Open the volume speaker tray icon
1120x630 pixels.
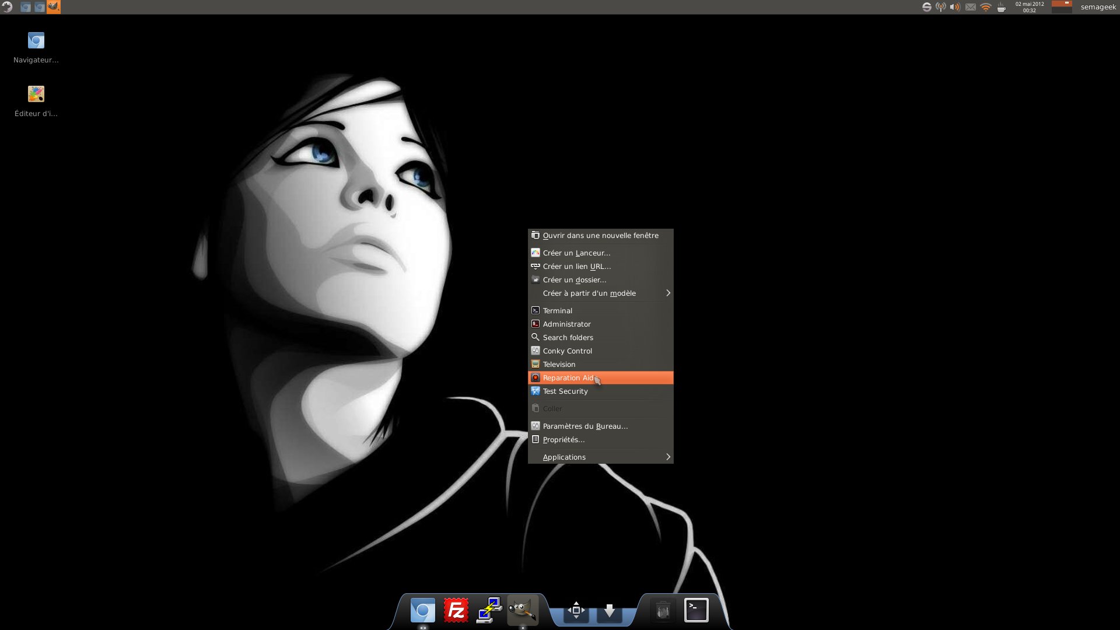(955, 7)
